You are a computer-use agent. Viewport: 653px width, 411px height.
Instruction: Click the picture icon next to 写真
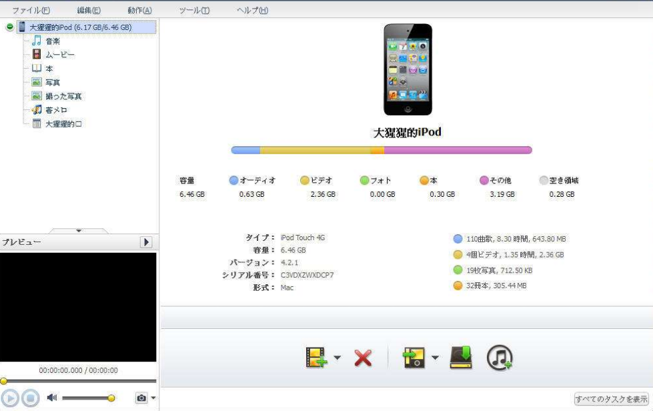37,82
